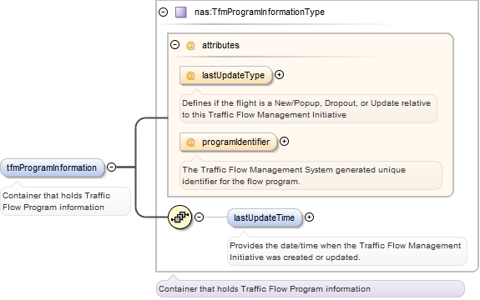Expand the lastUpdateTime element
This screenshot has height=300, width=480.
point(309,217)
